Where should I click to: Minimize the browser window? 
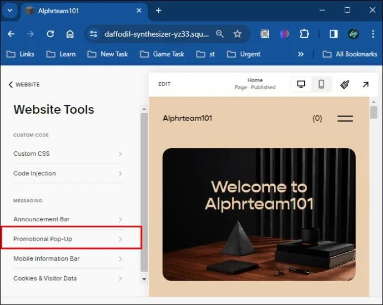[x=322, y=10]
